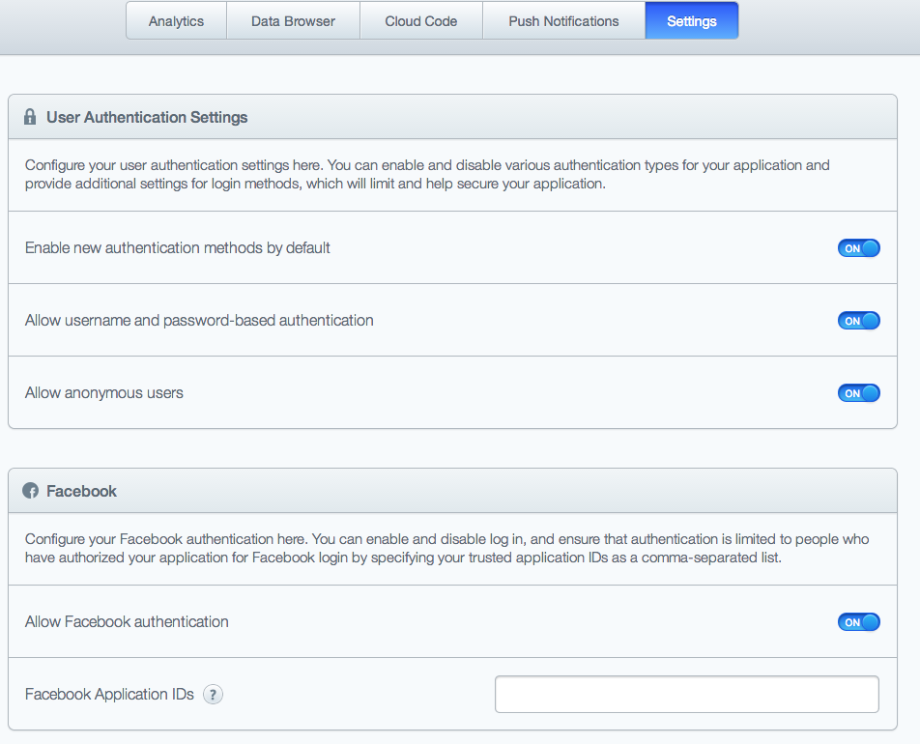Viewport: 920px width, 744px height.
Task: Go to the Cloud Code tab
Action: (x=421, y=21)
